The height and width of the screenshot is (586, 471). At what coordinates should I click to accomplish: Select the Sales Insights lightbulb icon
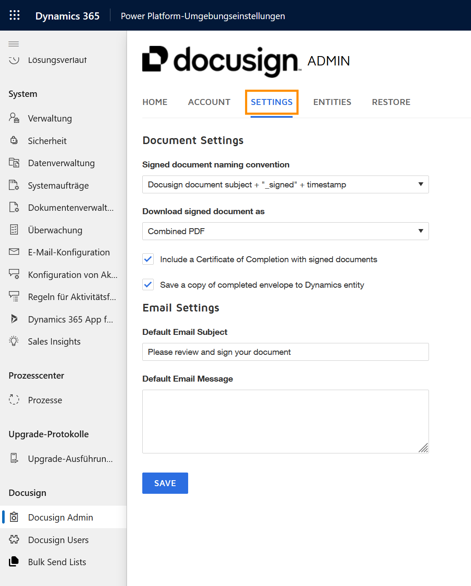click(x=14, y=341)
